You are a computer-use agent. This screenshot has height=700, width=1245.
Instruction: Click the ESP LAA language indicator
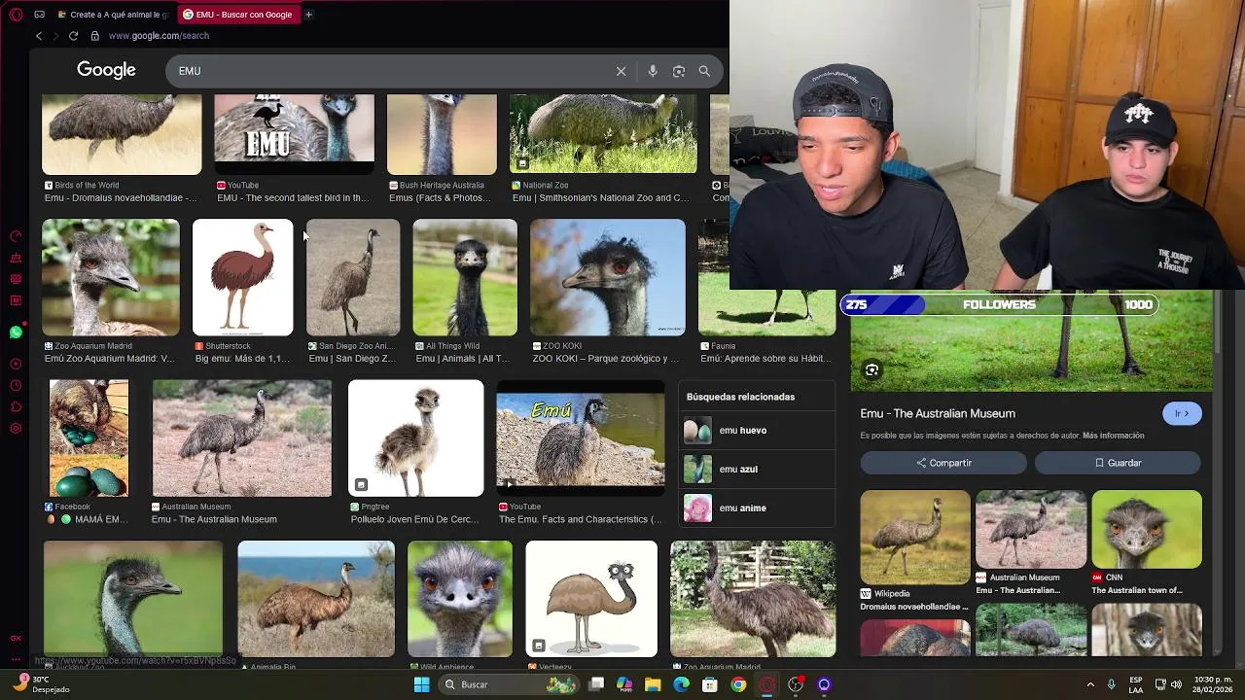pos(1136,684)
